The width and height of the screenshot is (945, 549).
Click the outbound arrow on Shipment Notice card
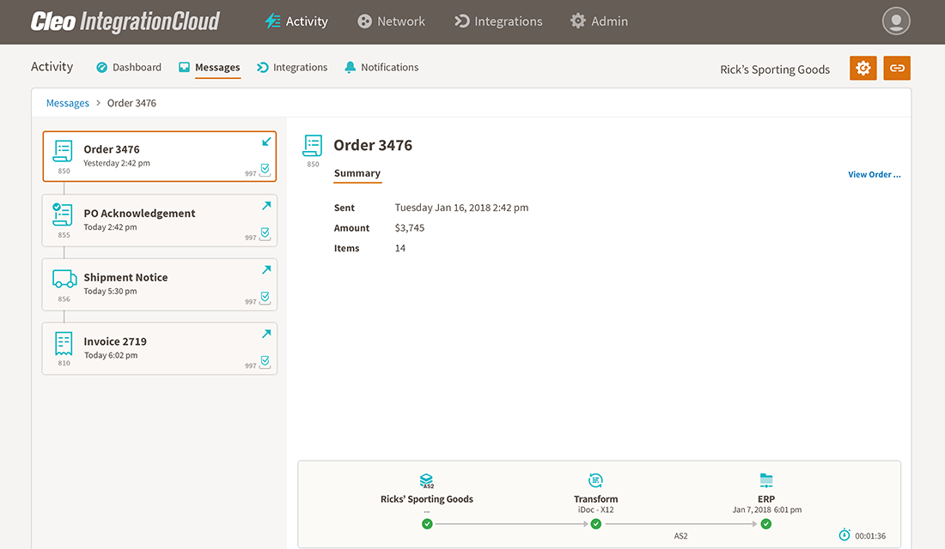pos(266,269)
